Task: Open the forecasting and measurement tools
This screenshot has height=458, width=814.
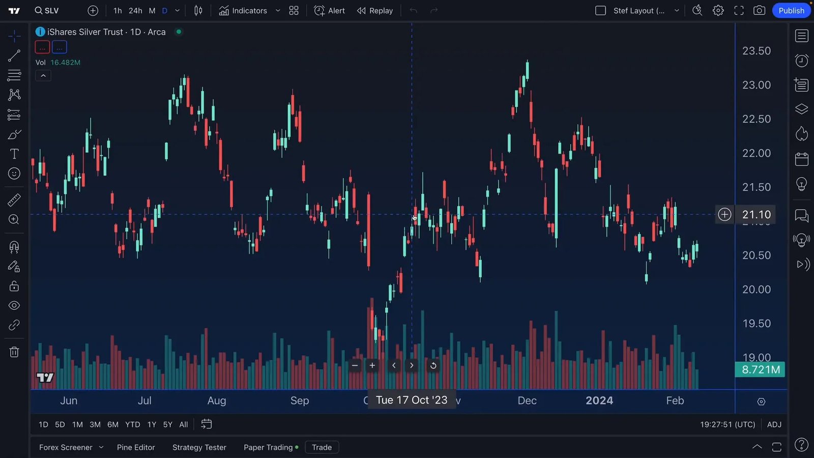Action: (14, 115)
